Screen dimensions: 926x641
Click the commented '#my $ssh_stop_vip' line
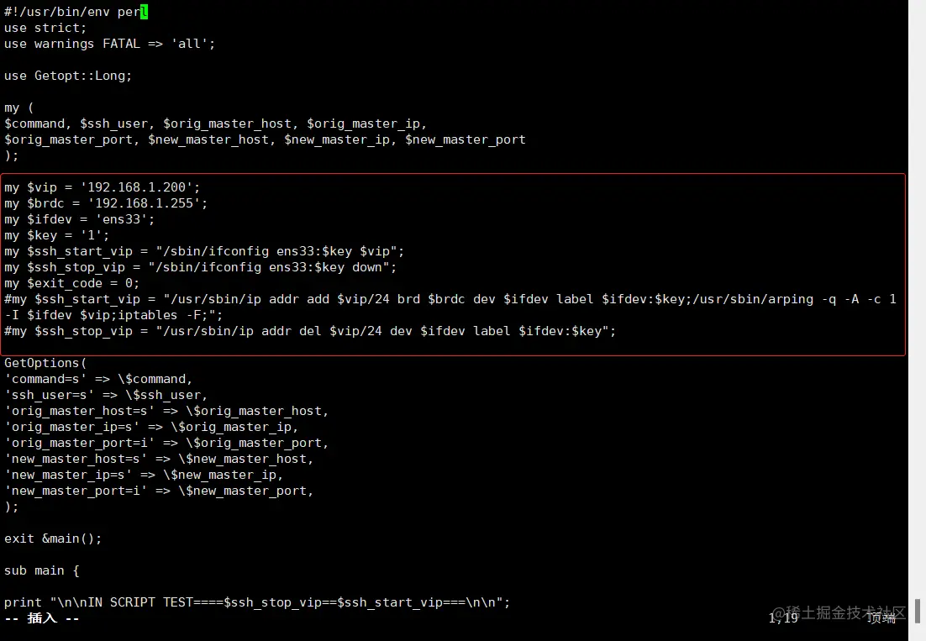point(310,331)
